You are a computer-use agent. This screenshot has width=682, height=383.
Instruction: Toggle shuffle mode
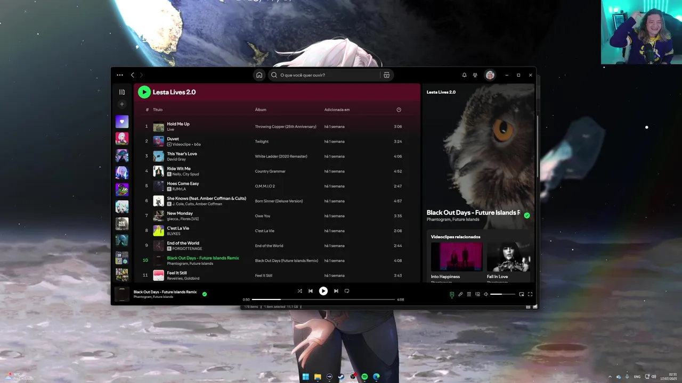click(x=299, y=291)
